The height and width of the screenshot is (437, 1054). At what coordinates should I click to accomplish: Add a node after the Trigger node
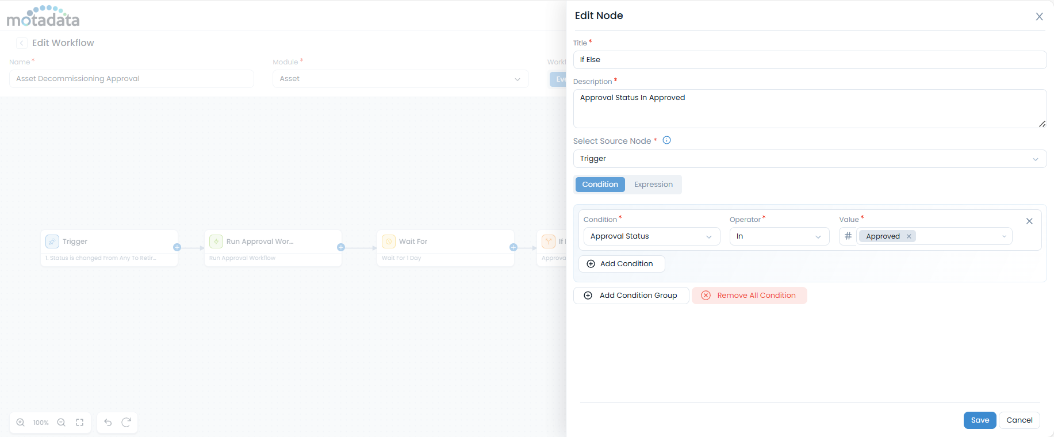[177, 247]
